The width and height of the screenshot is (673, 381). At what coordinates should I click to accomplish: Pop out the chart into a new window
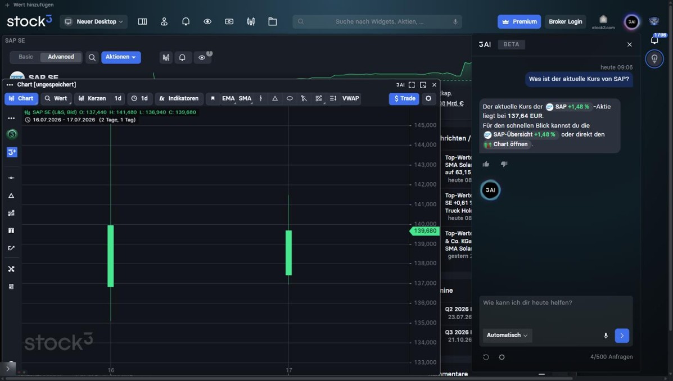[x=423, y=85]
